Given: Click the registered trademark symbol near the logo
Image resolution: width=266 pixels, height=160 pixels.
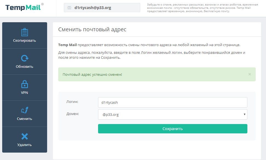Looking at the screenshot, I should [x=43, y=4].
